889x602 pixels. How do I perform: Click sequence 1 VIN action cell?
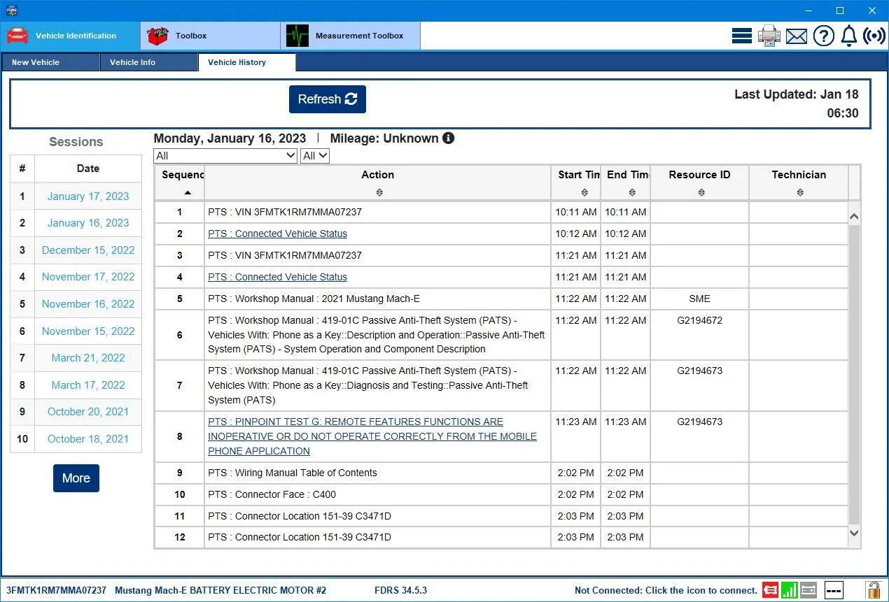click(x=377, y=212)
